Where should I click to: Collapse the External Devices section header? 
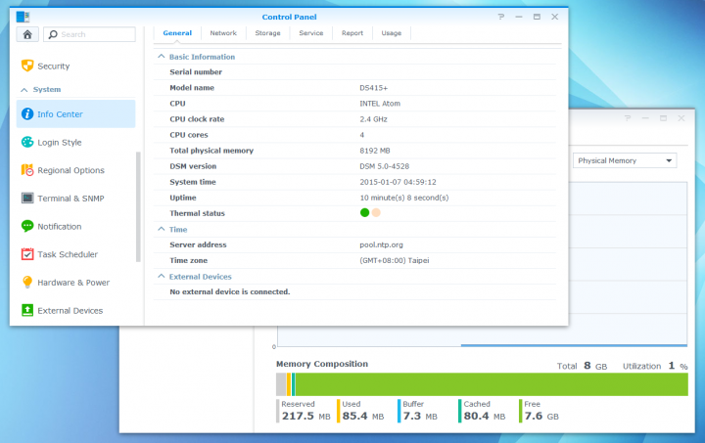pos(161,277)
